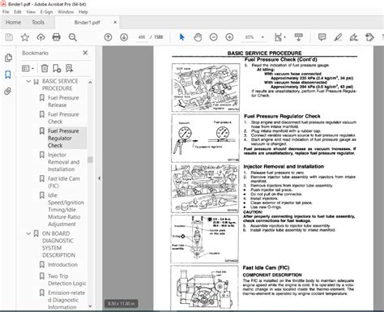Select the arrow Selection tool
The height and width of the screenshot is (312, 384).
click(182, 37)
